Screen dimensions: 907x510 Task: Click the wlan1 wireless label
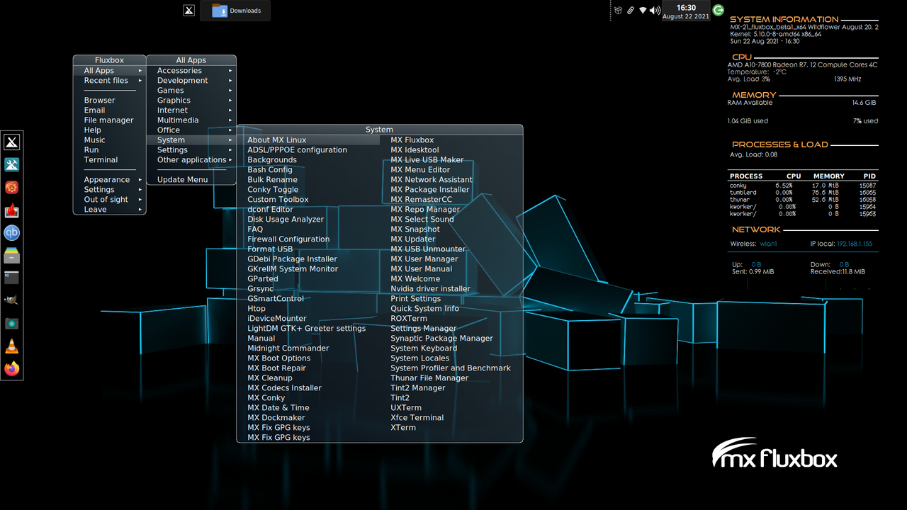(x=769, y=244)
